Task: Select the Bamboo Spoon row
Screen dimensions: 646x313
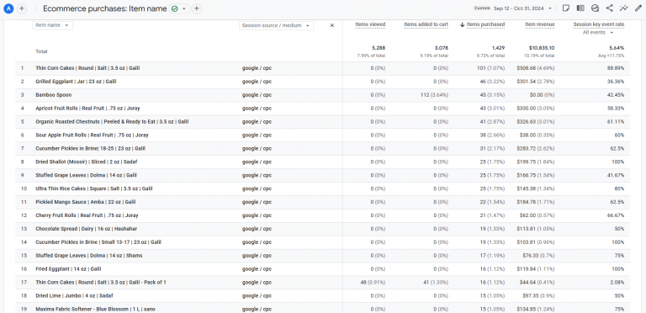Action: point(323,95)
